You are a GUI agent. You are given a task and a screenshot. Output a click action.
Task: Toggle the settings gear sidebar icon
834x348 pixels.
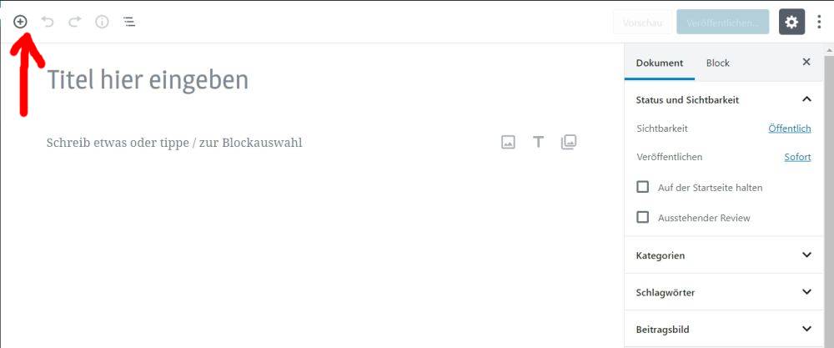pyautogui.click(x=791, y=23)
